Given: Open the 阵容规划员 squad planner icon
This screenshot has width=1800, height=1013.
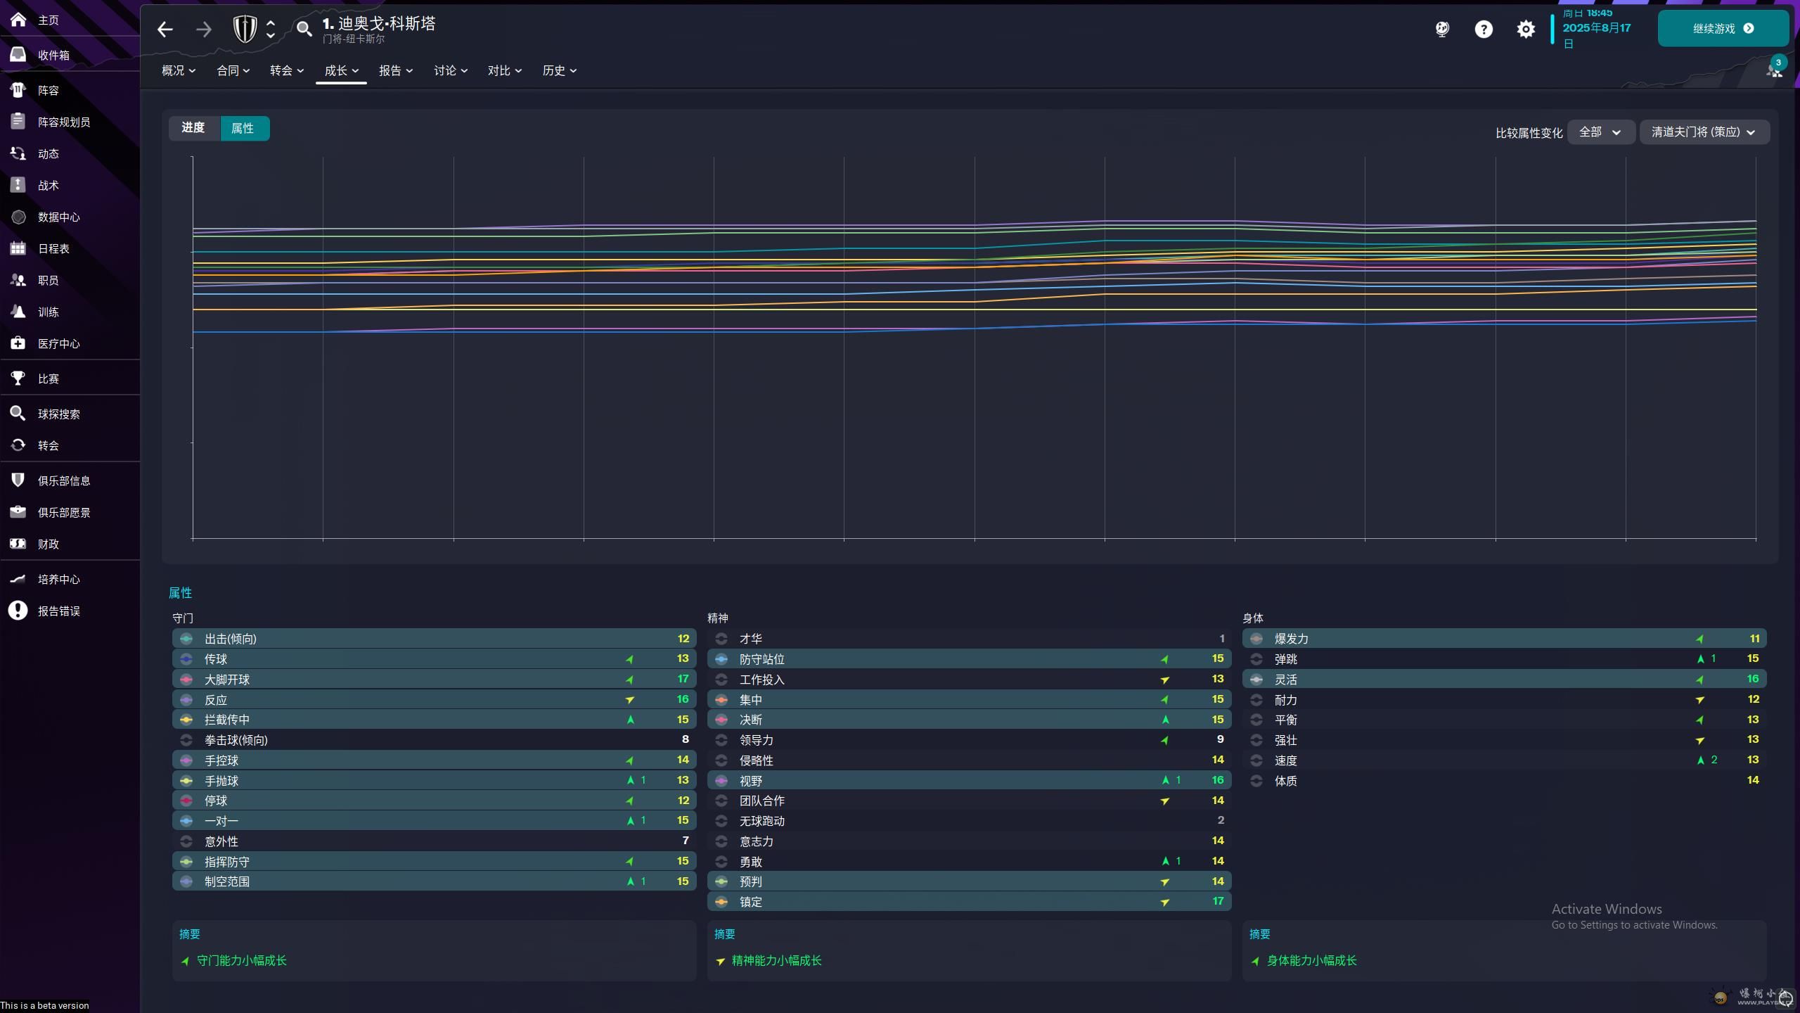Looking at the screenshot, I should click(x=18, y=122).
